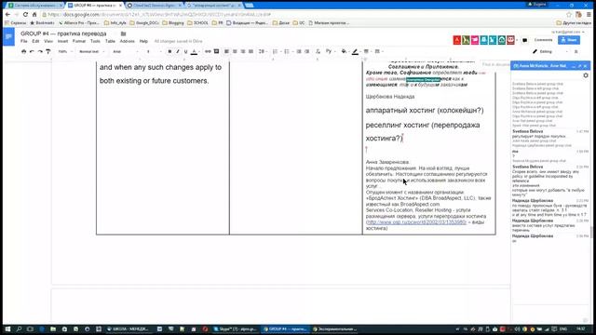Image resolution: width=596 pixels, height=335 pixels.
Task: Open the Google Docs home icon
Action: (8, 37)
